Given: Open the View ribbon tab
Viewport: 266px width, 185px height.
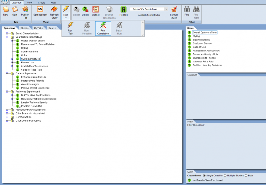Looking at the screenshot, I should (30, 3).
